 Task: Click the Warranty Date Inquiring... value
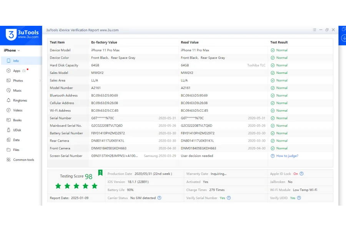coord(218,174)
